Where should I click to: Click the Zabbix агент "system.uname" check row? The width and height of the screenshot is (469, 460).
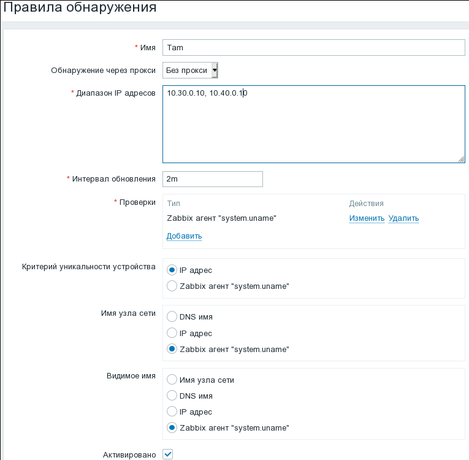[x=221, y=218]
